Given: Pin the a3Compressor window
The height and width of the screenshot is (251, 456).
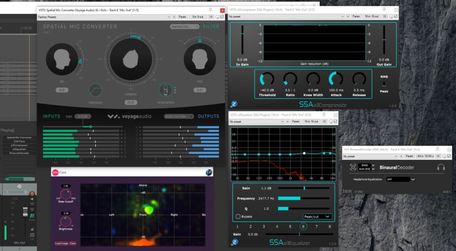Looking at the screenshot, I should coord(384,10).
